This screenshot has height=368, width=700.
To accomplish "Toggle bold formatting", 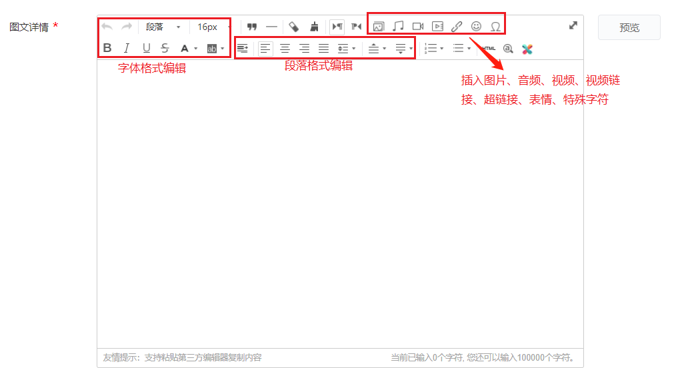I will (107, 48).
